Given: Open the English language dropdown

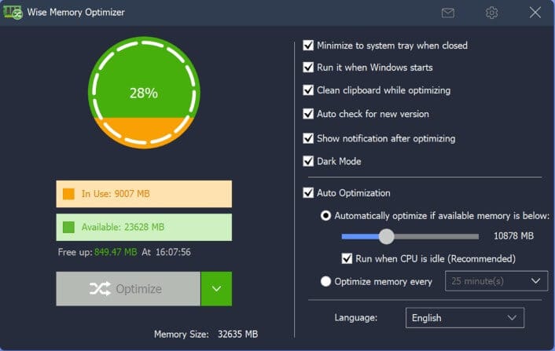Looking at the screenshot, I should [x=465, y=318].
